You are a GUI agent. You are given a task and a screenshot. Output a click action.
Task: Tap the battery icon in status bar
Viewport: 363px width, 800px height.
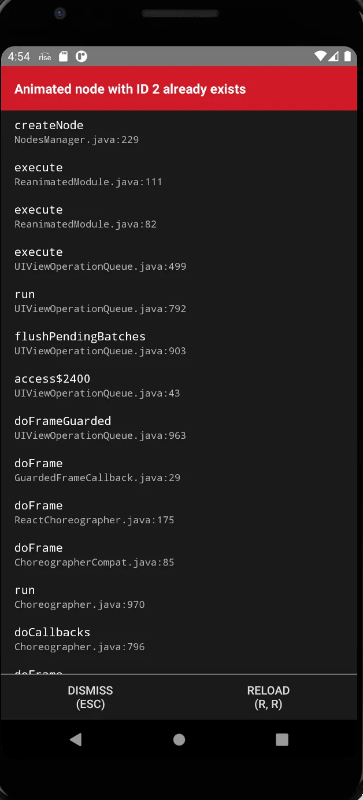[347, 56]
